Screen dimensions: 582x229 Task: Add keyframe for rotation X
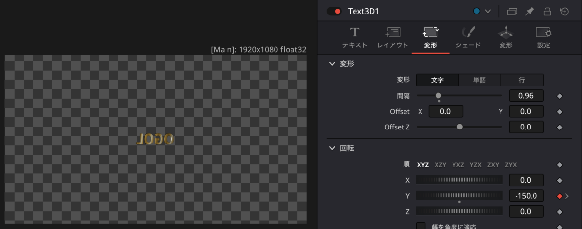tap(560, 181)
